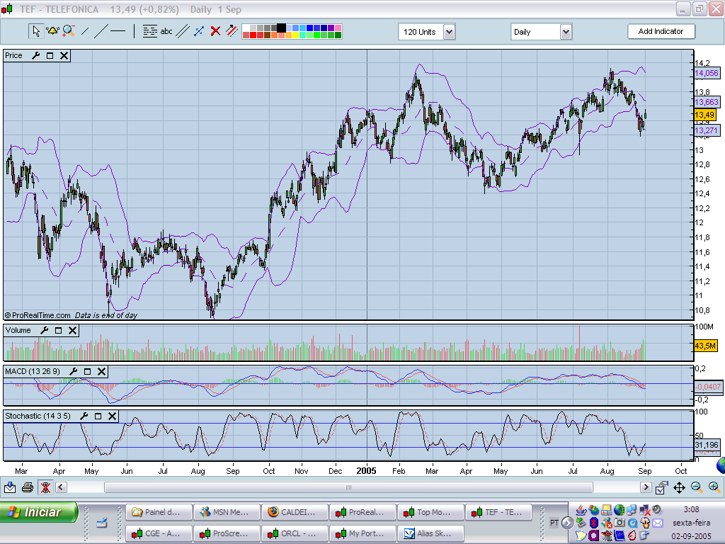This screenshot has width=725, height=544.
Task: Click the Iniciar start button
Action: [x=40, y=512]
